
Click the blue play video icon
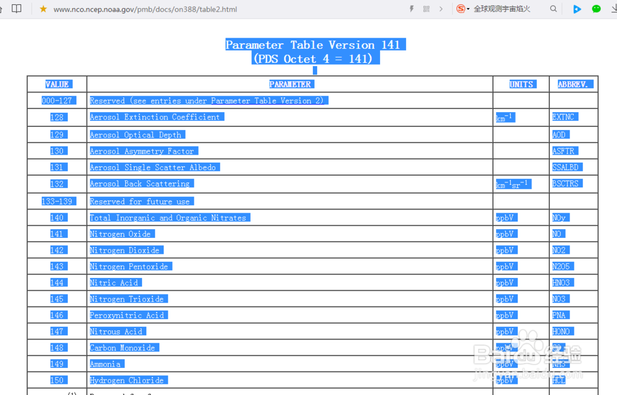point(577,9)
